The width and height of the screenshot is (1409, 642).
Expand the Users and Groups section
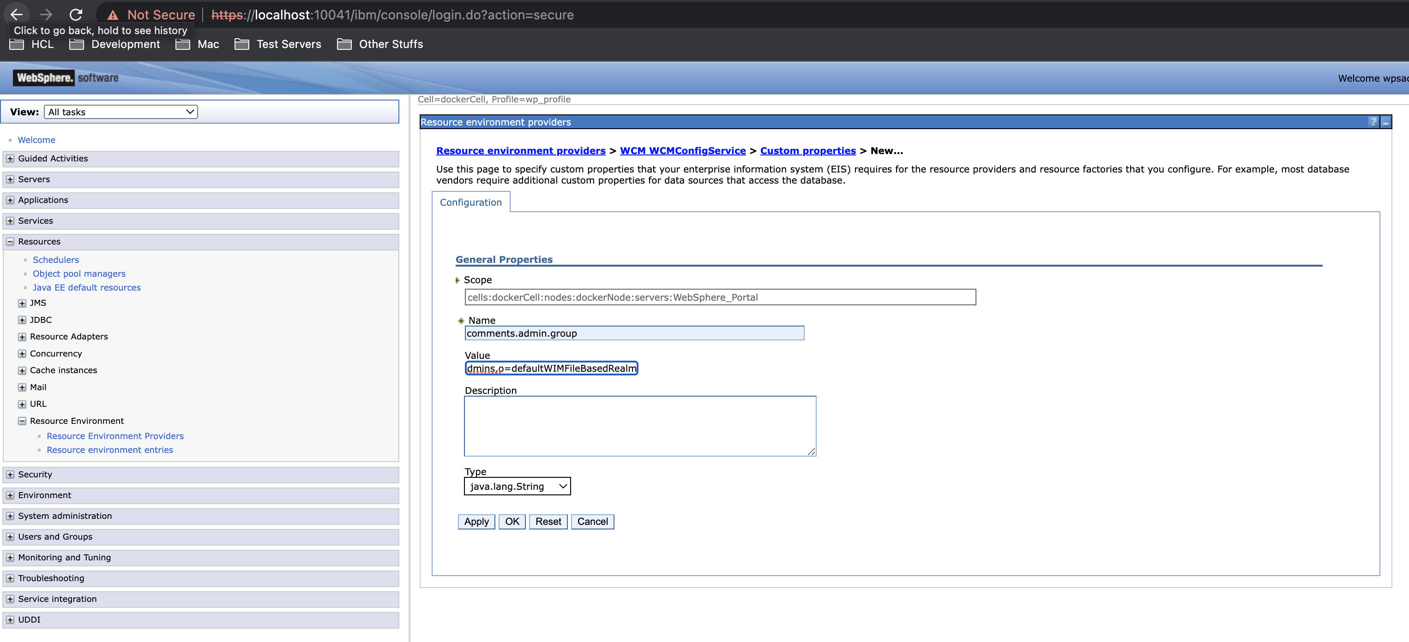pyautogui.click(x=10, y=536)
